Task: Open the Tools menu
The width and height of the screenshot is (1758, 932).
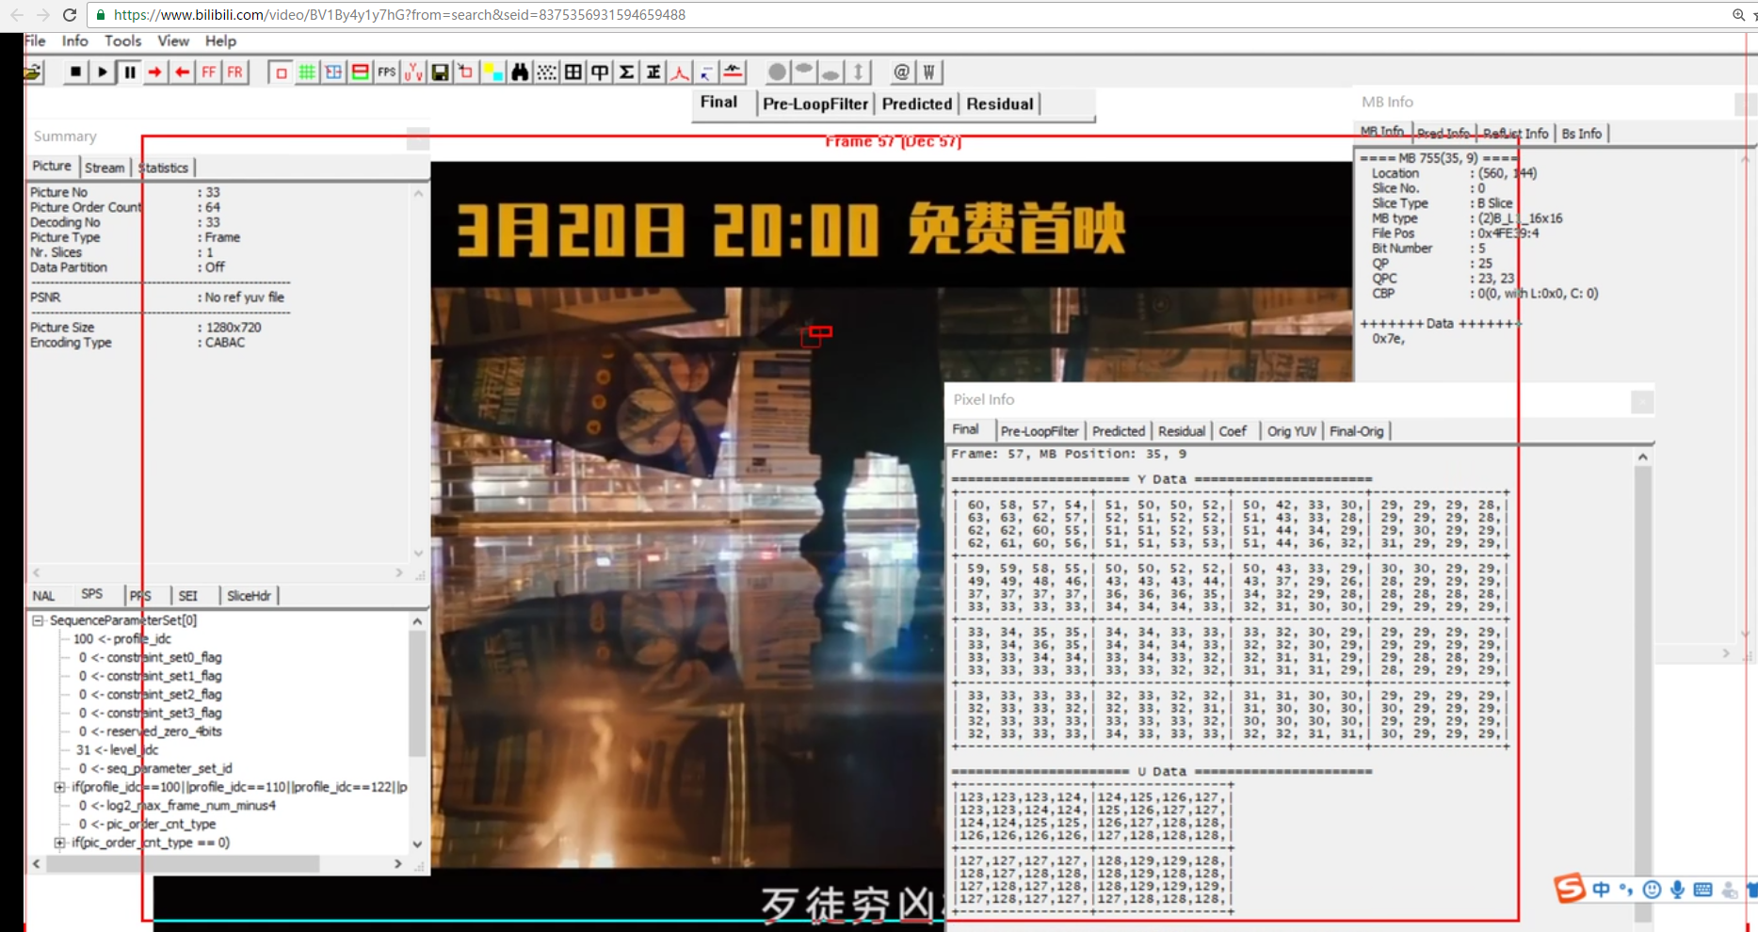Action: [x=122, y=40]
